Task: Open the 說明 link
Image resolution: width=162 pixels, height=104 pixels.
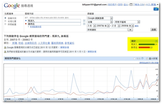Action: click(120, 4)
